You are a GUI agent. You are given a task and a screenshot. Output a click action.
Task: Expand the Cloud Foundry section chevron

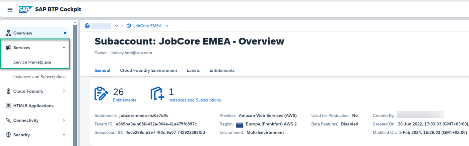click(x=64, y=91)
